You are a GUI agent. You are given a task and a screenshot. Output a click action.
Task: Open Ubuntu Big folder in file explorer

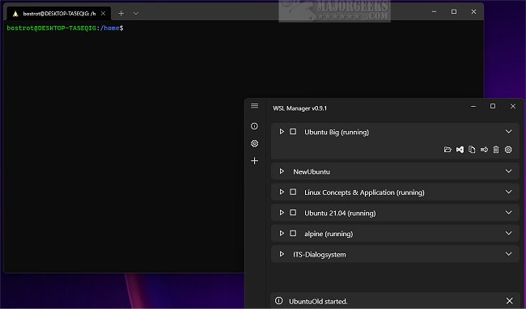pyautogui.click(x=448, y=150)
